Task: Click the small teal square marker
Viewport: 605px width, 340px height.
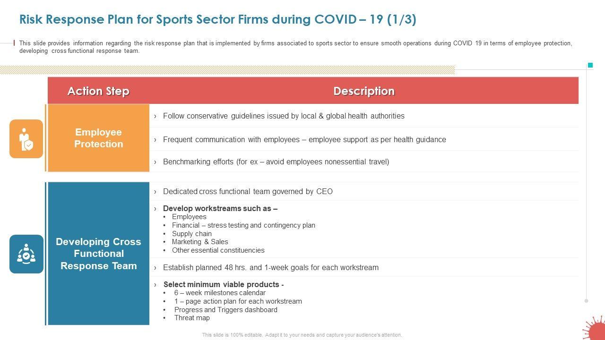Action: coord(590,65)
